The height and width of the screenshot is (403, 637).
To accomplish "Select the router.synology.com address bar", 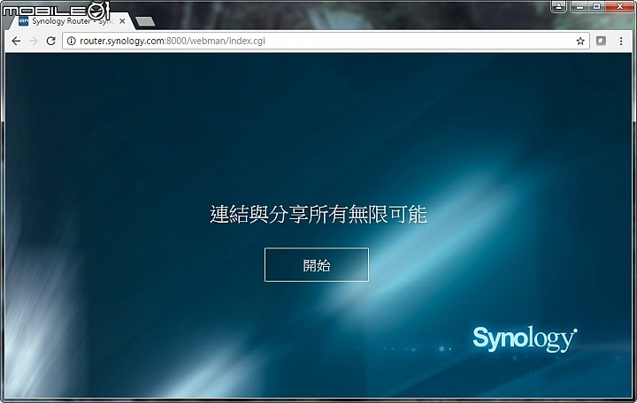I will point(326,41).
